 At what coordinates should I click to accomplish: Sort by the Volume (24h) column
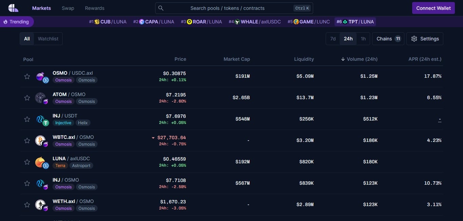point(359,59)
